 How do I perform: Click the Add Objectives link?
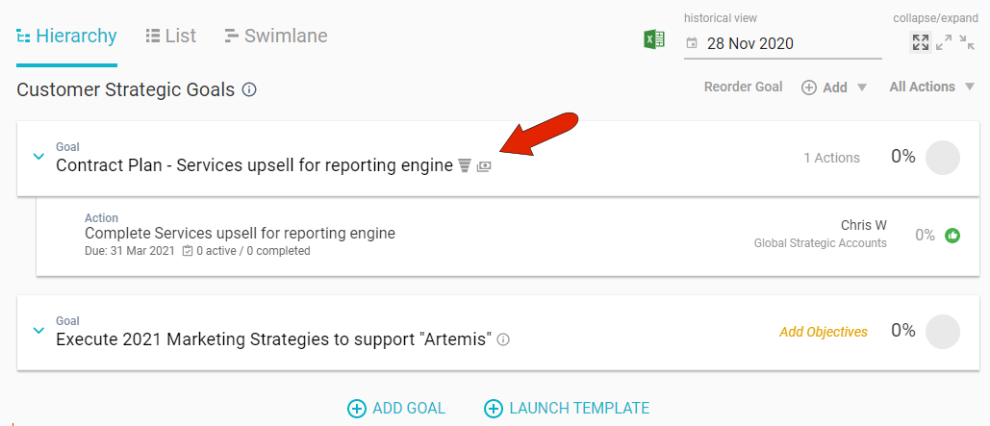coord(823,332)
